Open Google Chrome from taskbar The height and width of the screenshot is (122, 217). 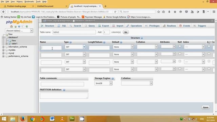pos(33,119)
